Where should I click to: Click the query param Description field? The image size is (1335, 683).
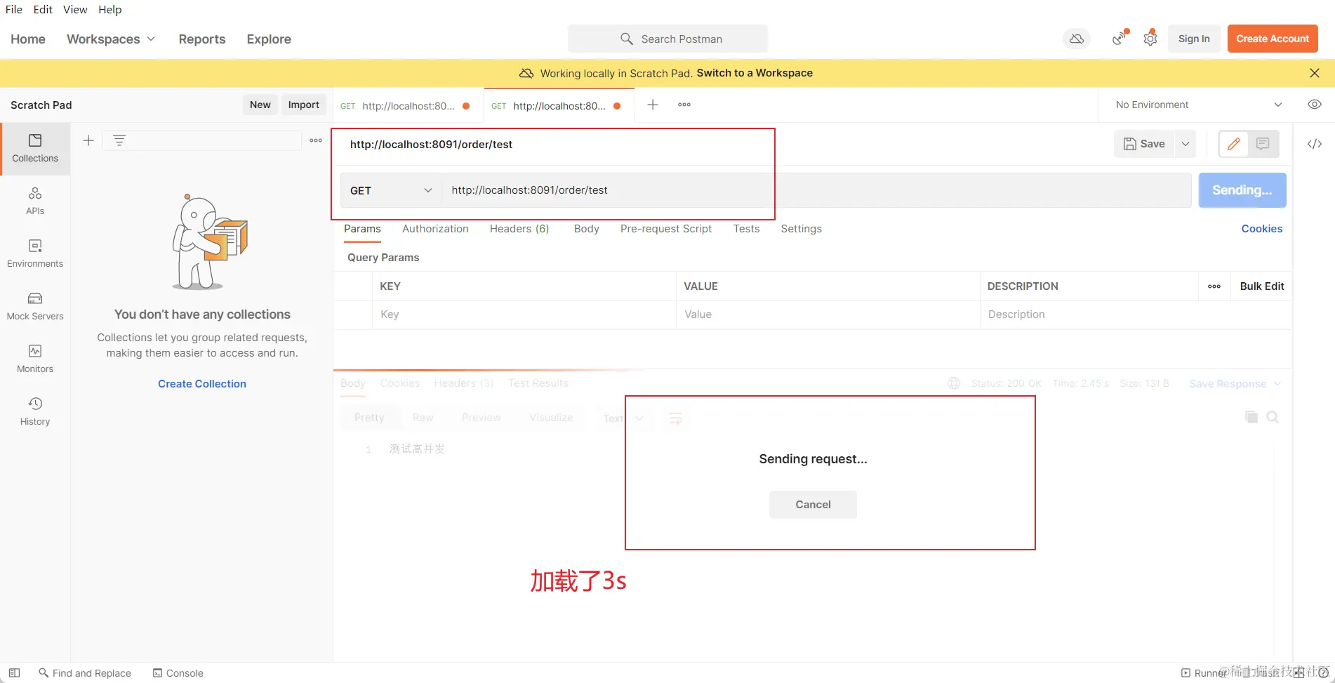1136,314
